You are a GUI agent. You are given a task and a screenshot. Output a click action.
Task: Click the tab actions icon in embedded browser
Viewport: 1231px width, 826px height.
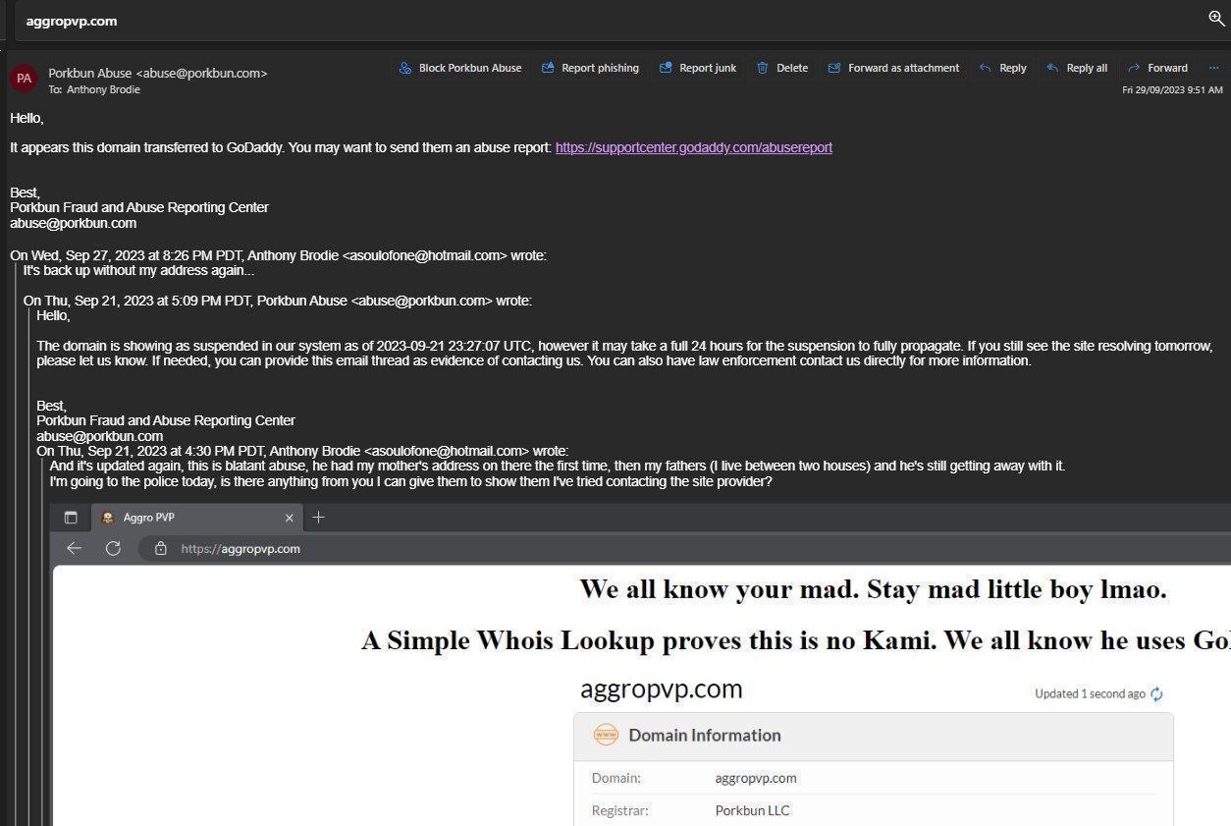pyautogui.click(x=71, y=518)
